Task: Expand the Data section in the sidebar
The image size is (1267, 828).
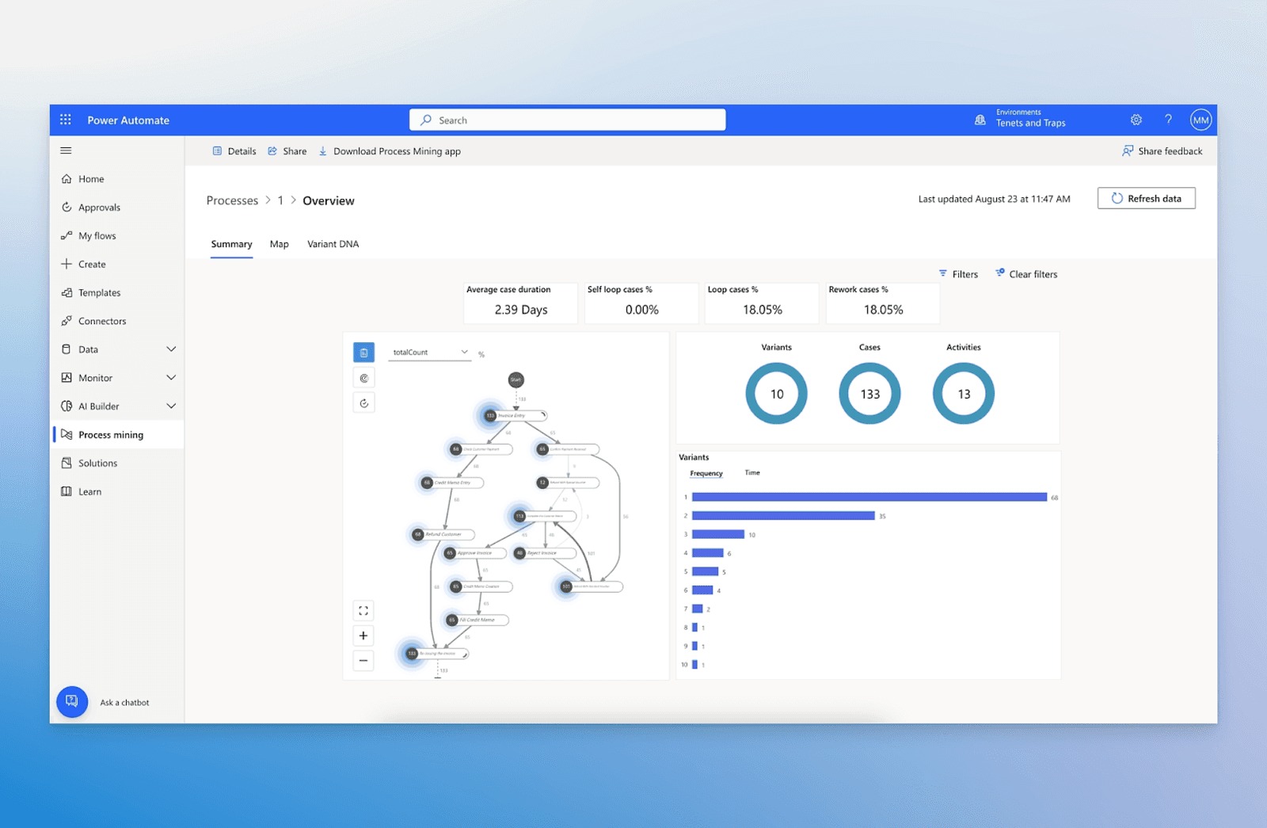Action: 171,349
